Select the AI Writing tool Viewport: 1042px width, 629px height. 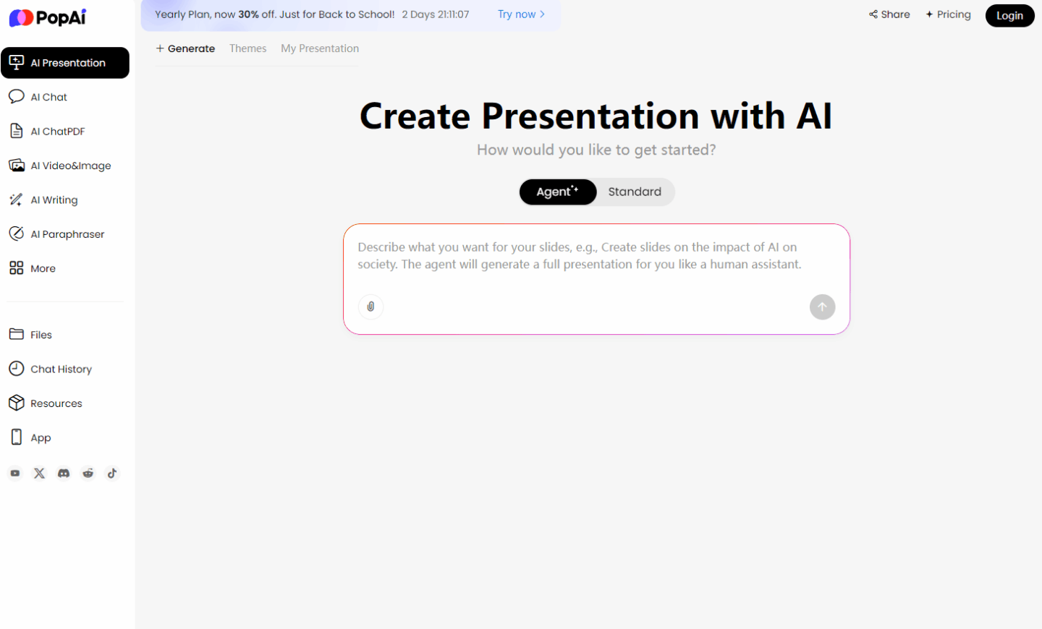tap(52, 200)
